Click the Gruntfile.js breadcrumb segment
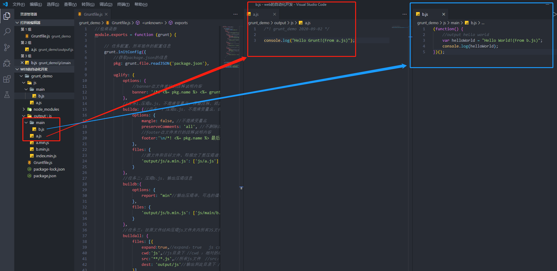This screenshot has width=557, height=271. click(121, 23)
